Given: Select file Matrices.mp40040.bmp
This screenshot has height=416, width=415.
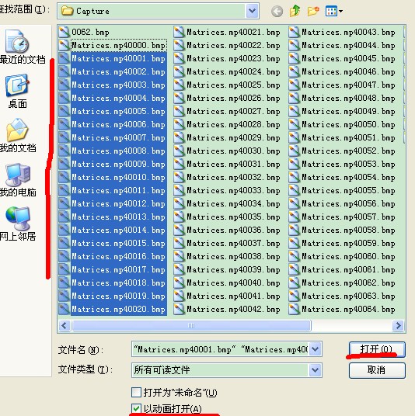Looking at the screenshot, I should click(233, 283).
